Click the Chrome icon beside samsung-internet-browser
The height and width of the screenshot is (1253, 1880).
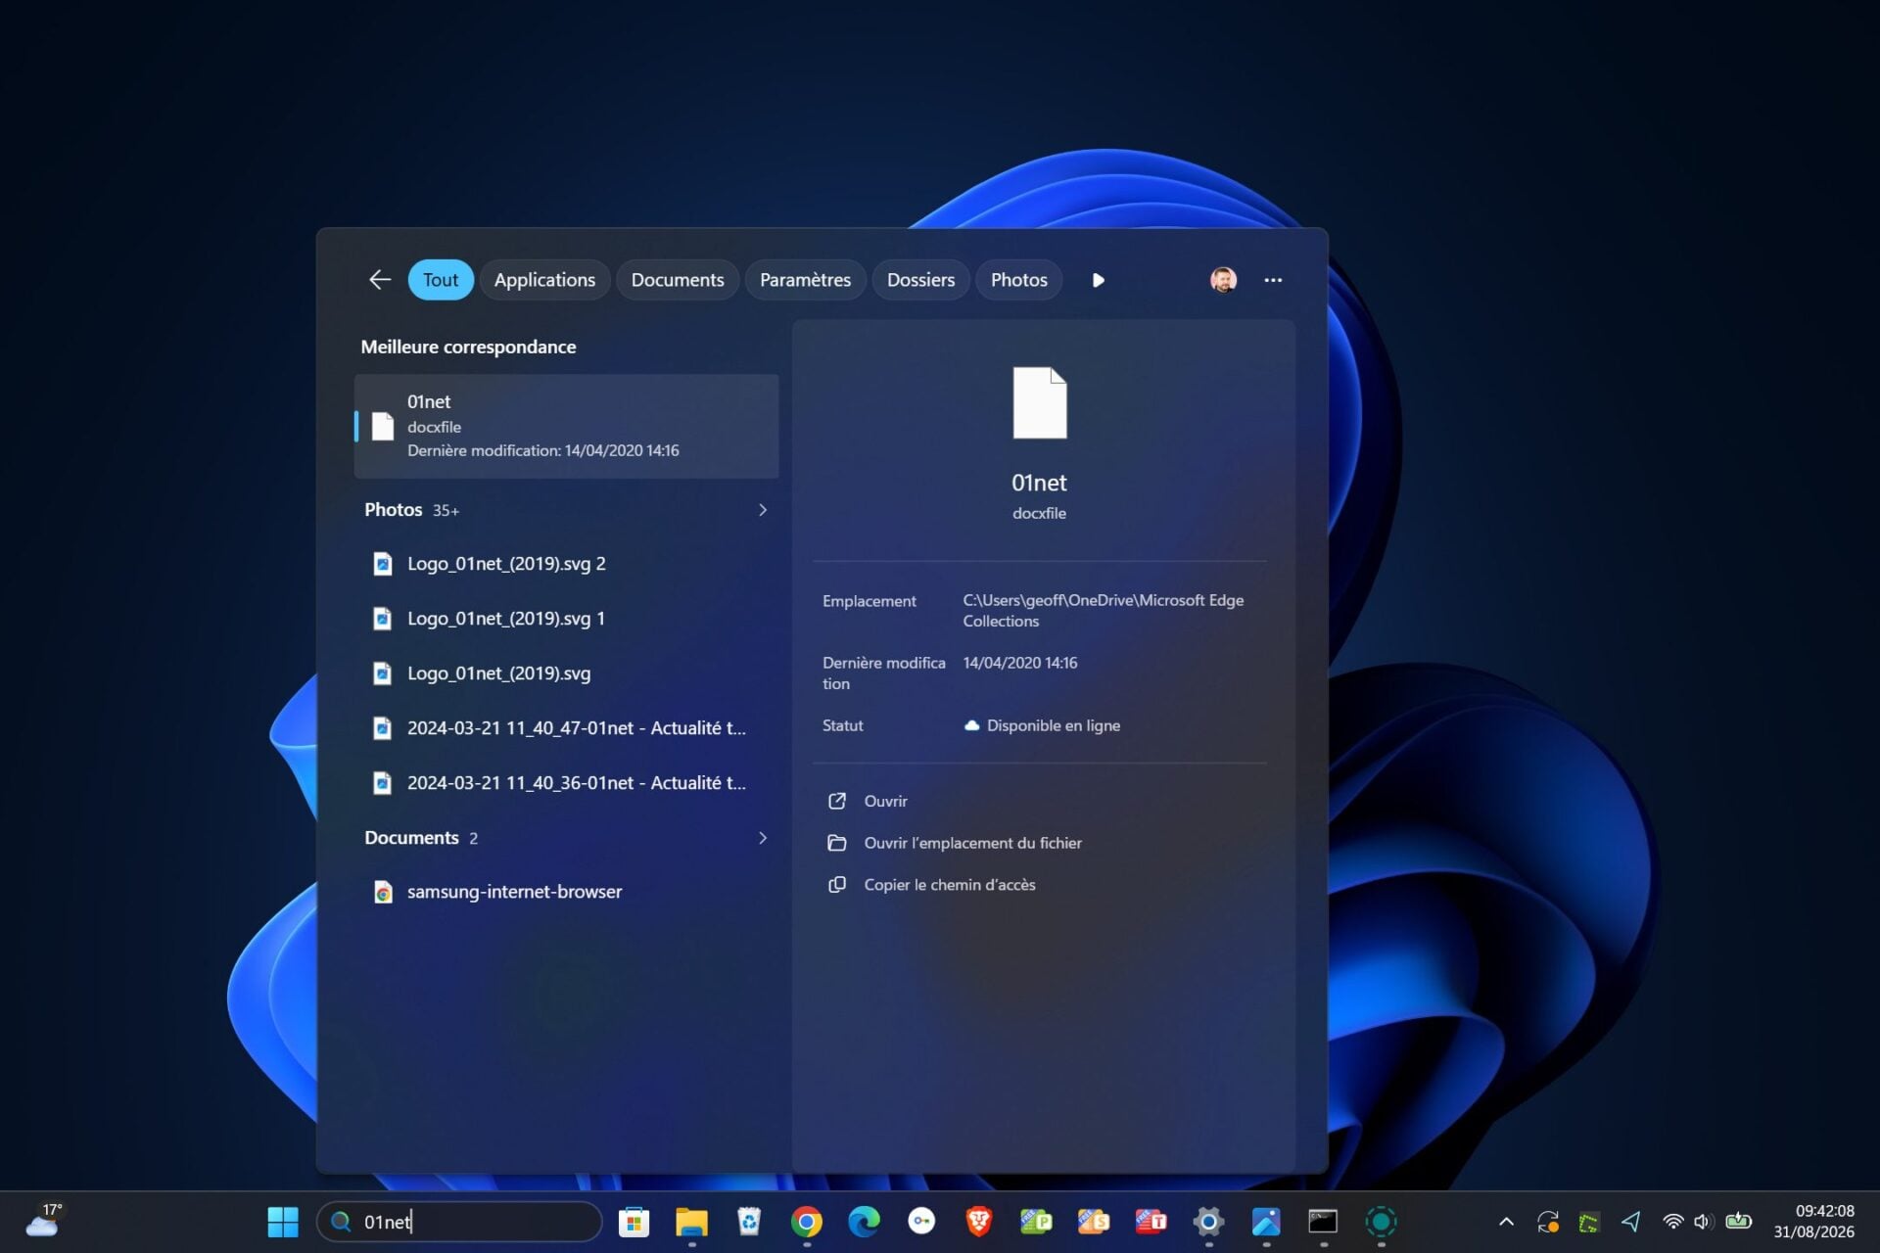tap(383, 892)
